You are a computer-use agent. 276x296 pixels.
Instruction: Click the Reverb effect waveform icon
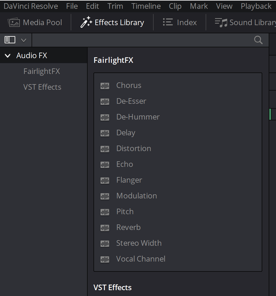pos(105,228)
